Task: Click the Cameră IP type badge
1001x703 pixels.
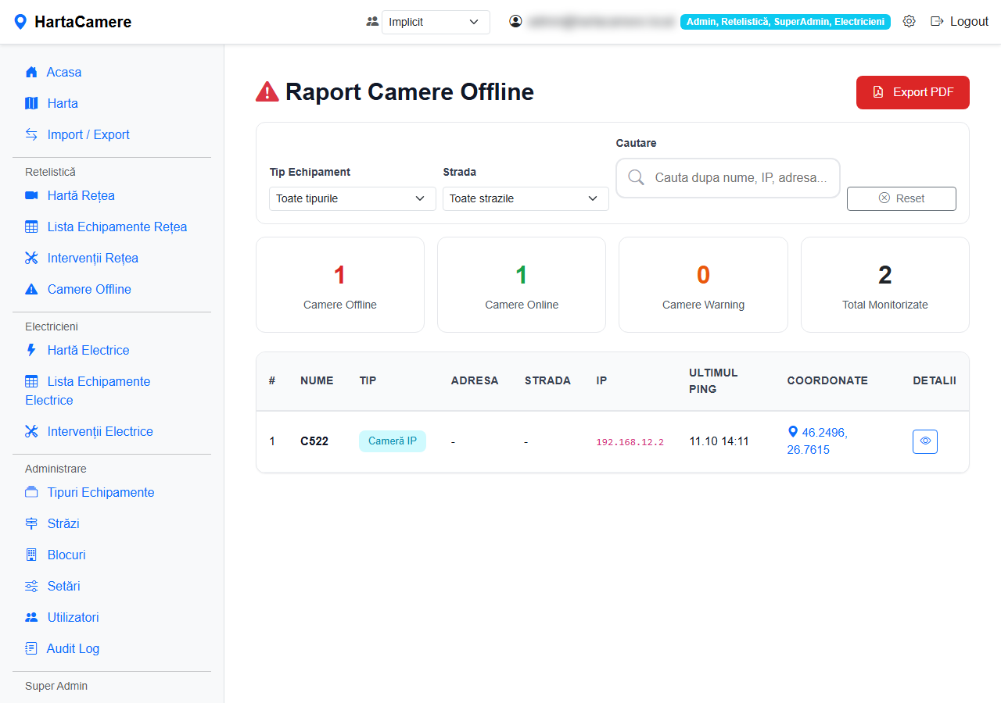Action: click(393, 441)
